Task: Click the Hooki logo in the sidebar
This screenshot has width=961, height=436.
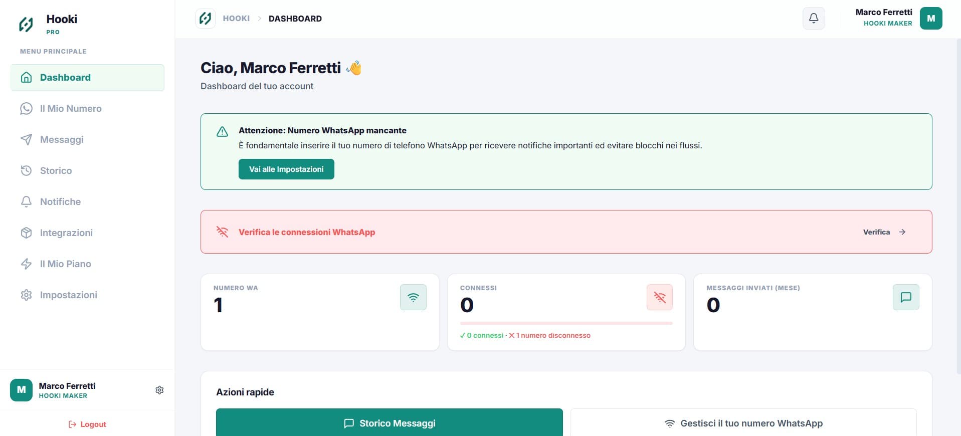Action: 26,24
